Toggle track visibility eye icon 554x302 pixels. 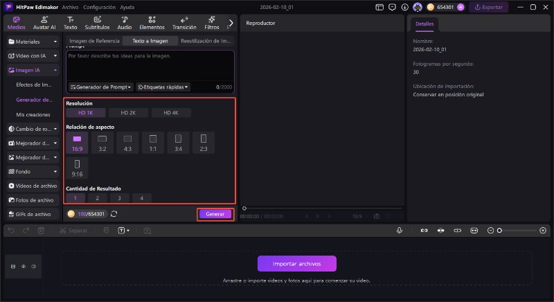click(24, 266)
